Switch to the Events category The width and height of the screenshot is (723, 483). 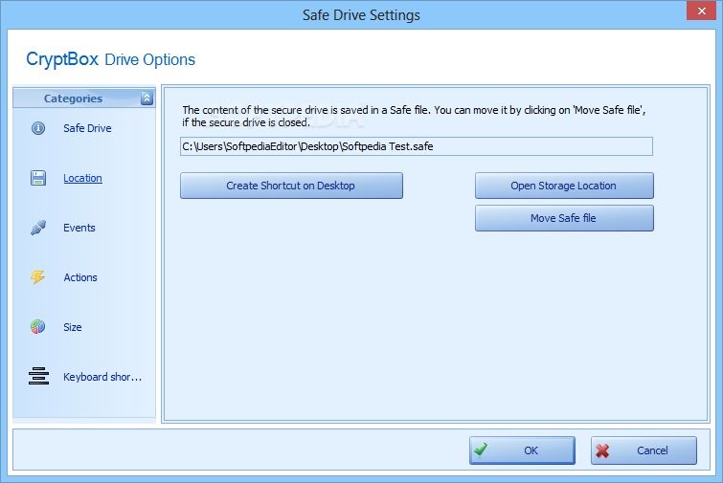click(79, 228)
